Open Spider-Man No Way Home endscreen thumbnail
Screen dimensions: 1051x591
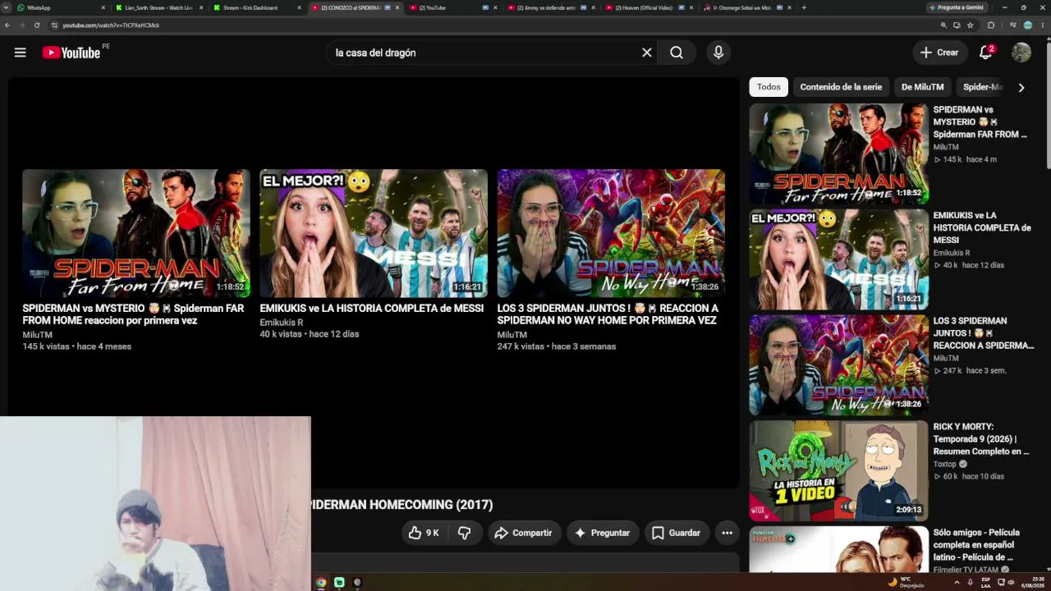pyautogui.click(x=611, y=233)
